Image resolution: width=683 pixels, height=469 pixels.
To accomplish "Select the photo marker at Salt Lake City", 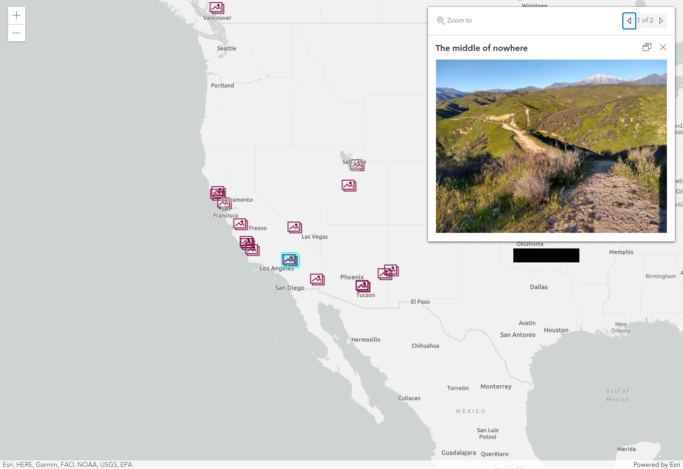I will 357,165.
